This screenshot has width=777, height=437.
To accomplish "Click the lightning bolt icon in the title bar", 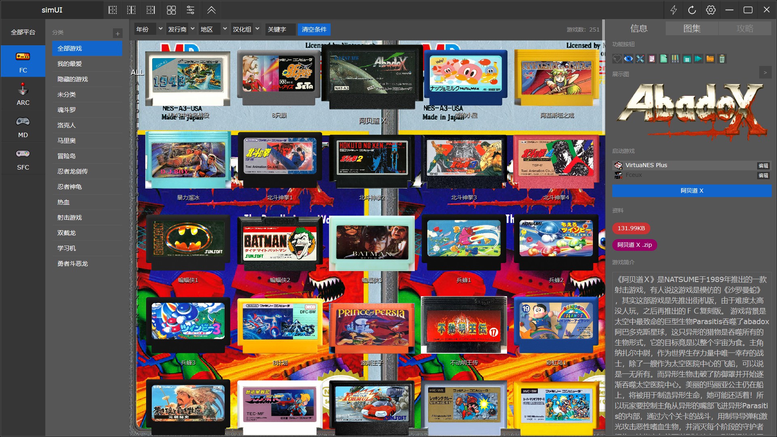I will click(673, 10).
